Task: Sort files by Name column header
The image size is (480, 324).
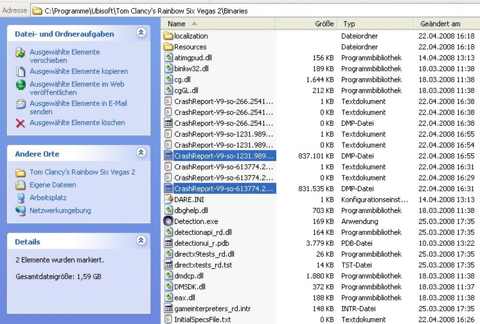Action: [x=219, y=24]
